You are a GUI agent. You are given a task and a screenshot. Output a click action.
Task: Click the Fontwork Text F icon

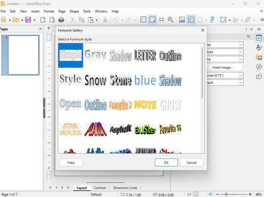click(x=213, y=20)
